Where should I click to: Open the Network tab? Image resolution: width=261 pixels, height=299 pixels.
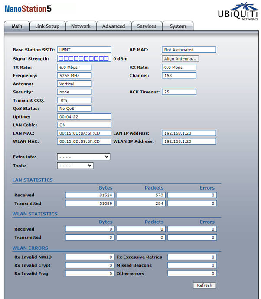(x=81, y=26)
